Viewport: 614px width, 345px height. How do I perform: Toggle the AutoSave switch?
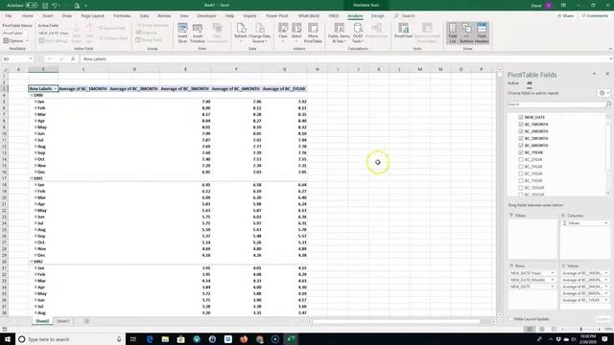(32, 6)
